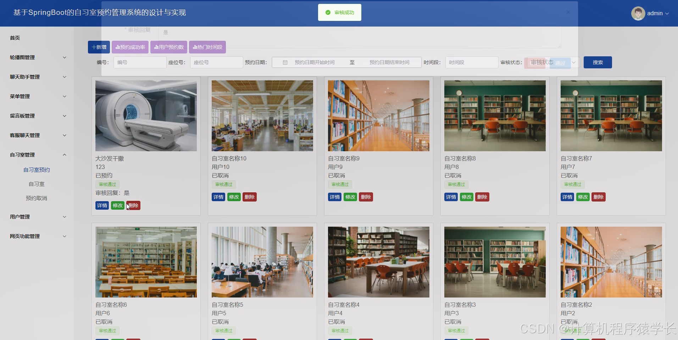Expand 网页功能管理 sidebar menu
Viewport: 678px width, 340px height.
(37, 236)
